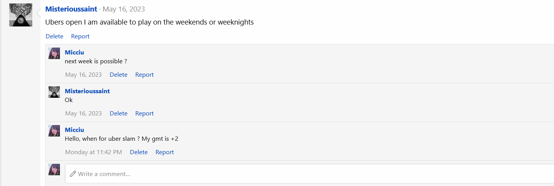
Task: Click the May 16, 2023 post date
Action: pos(124,9)
